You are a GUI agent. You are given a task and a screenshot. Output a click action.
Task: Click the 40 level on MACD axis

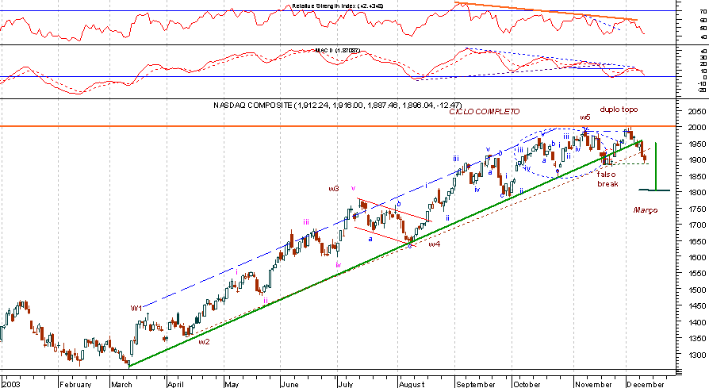coord(703,52)
